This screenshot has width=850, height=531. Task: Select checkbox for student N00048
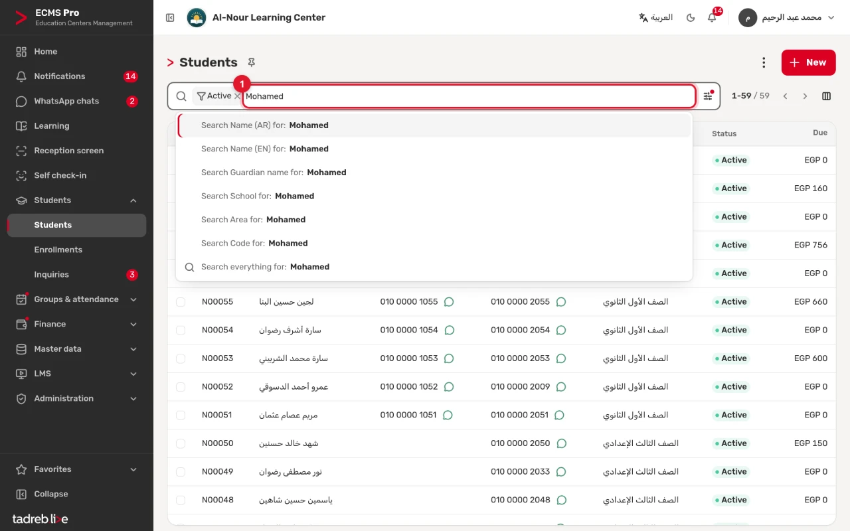181,500
